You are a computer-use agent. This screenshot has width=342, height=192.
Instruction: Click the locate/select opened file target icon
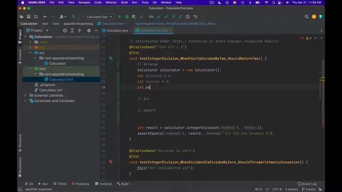(x=65, y=30)
